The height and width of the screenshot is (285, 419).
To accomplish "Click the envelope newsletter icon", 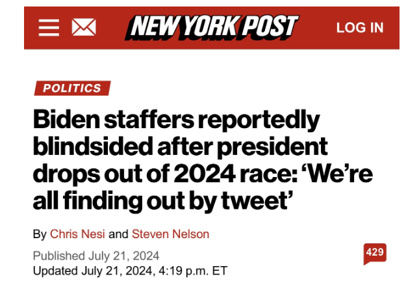I will [x=83, y=27].
